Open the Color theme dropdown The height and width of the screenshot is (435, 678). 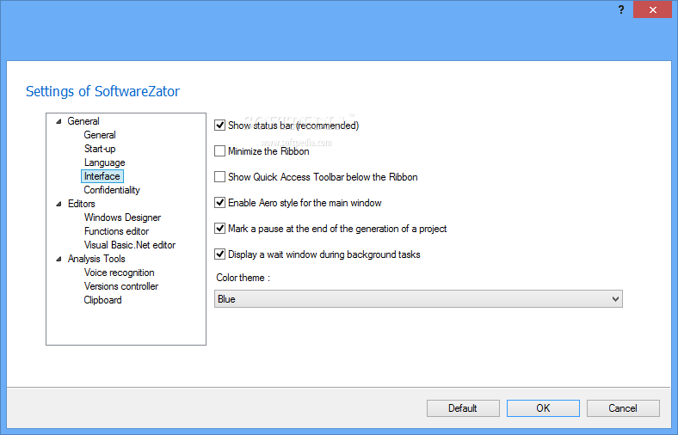pos(418,299)
